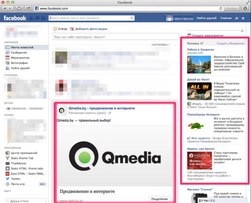Click the status update text box
The width and height of the screenshot is (251, 203).
coord(116,36)
